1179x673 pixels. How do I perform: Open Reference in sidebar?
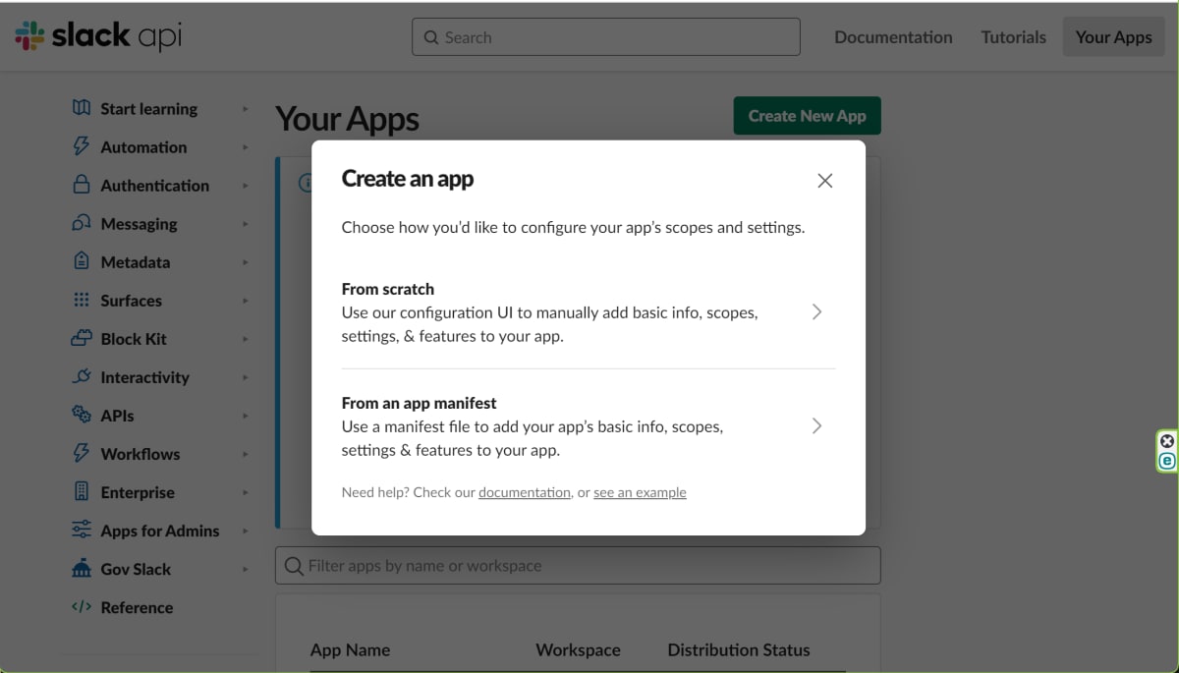(x=137, y=607)
